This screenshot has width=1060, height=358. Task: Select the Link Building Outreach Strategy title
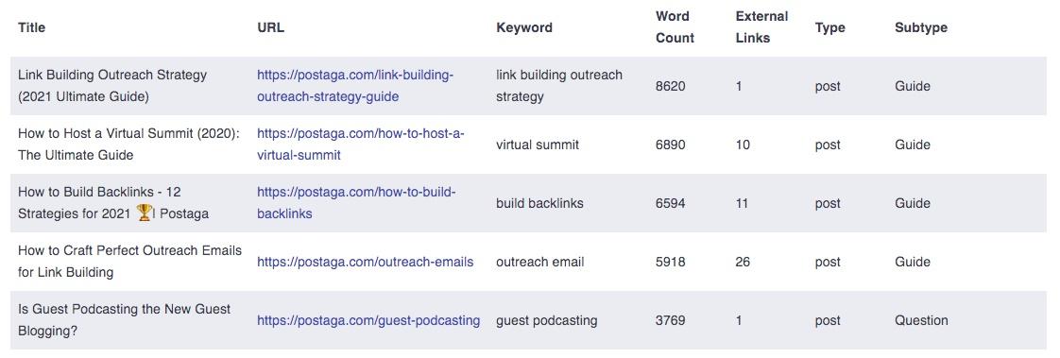tap(112, 86)
